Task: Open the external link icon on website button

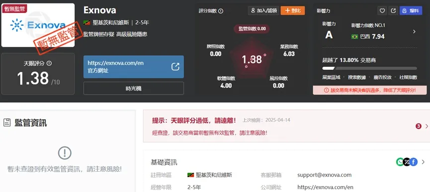Action: pos(175,67)
